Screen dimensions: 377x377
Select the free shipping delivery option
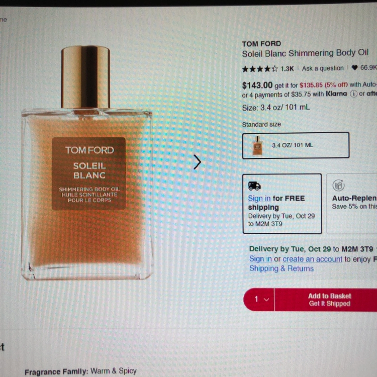tap(282, 203)
